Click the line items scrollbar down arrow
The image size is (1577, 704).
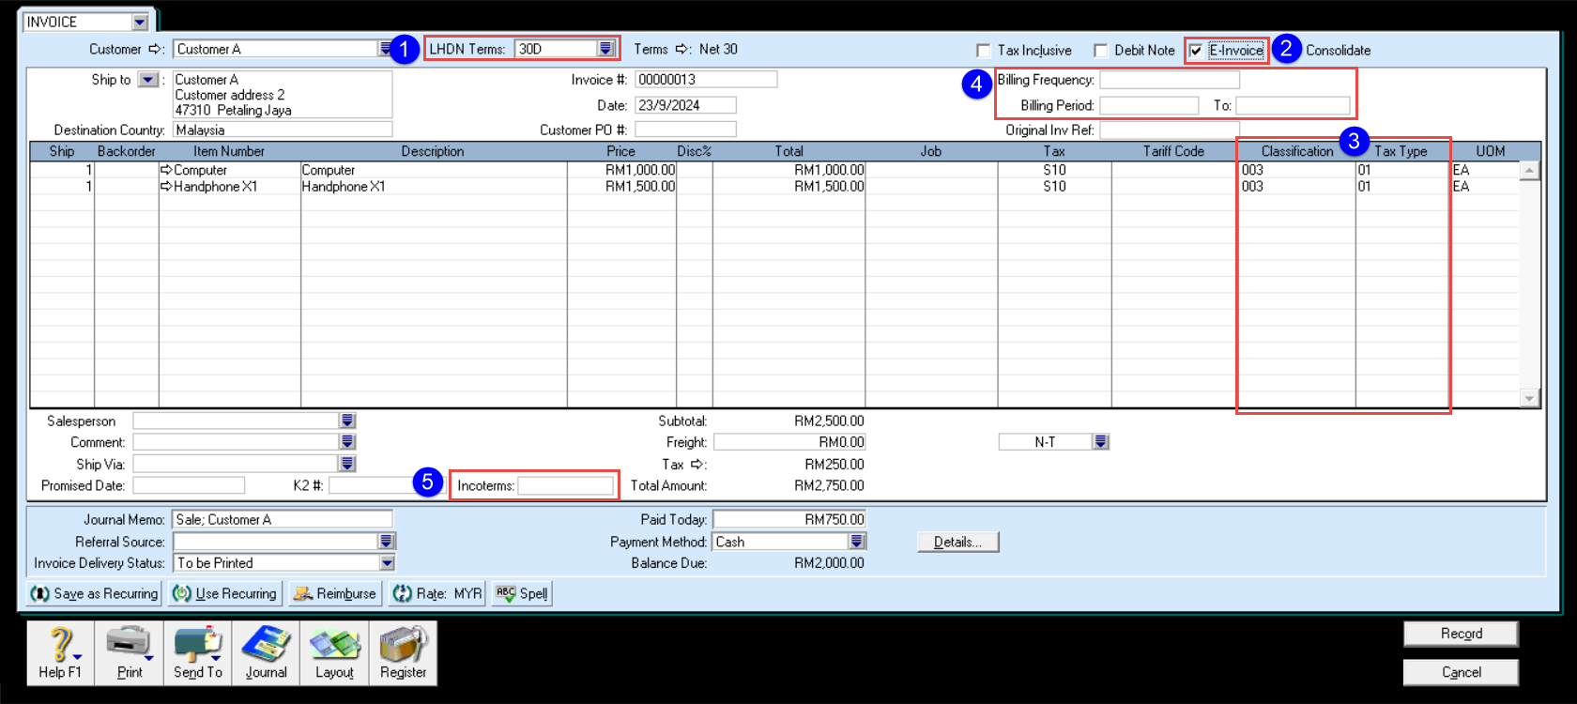(1529, 399)
